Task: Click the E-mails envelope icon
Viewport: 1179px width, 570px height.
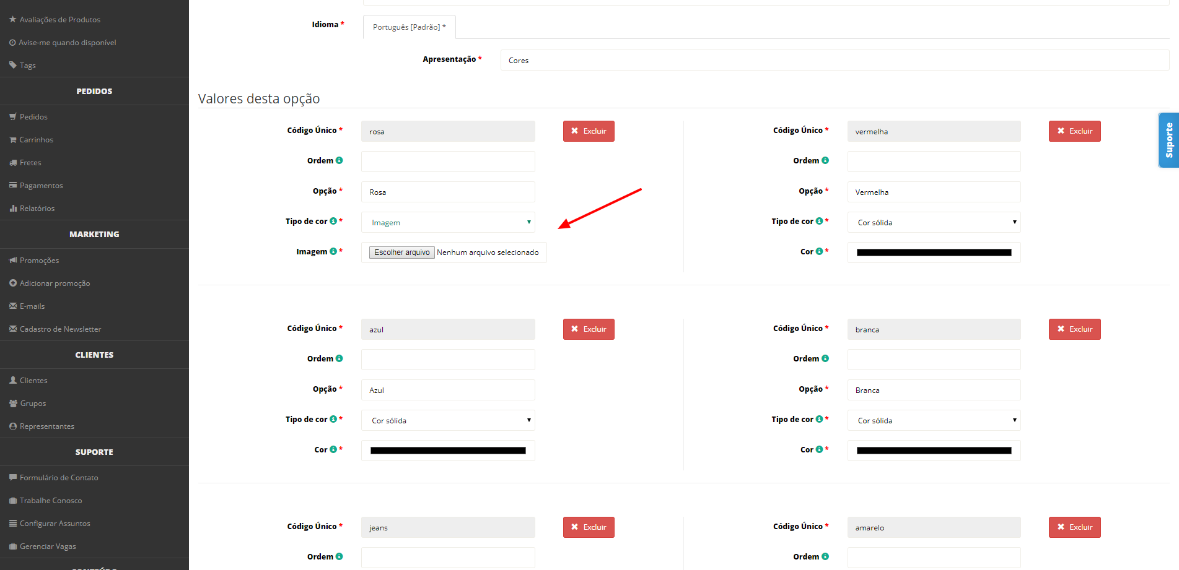Action: point(13,306)
